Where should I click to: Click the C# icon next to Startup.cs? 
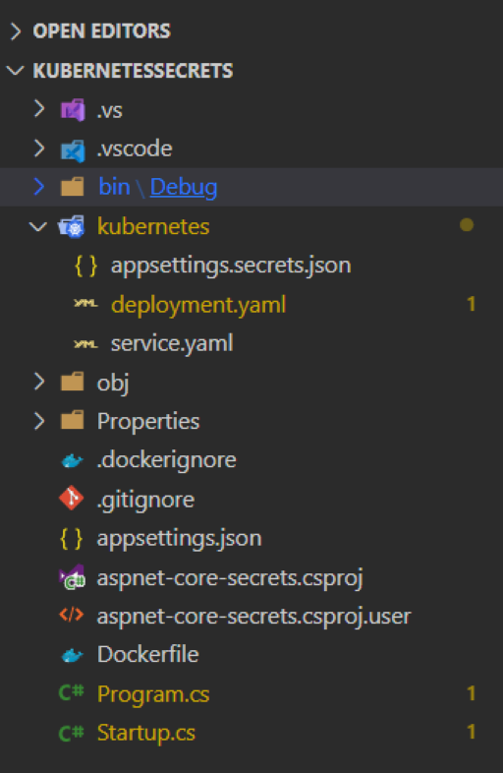(72, 732)
